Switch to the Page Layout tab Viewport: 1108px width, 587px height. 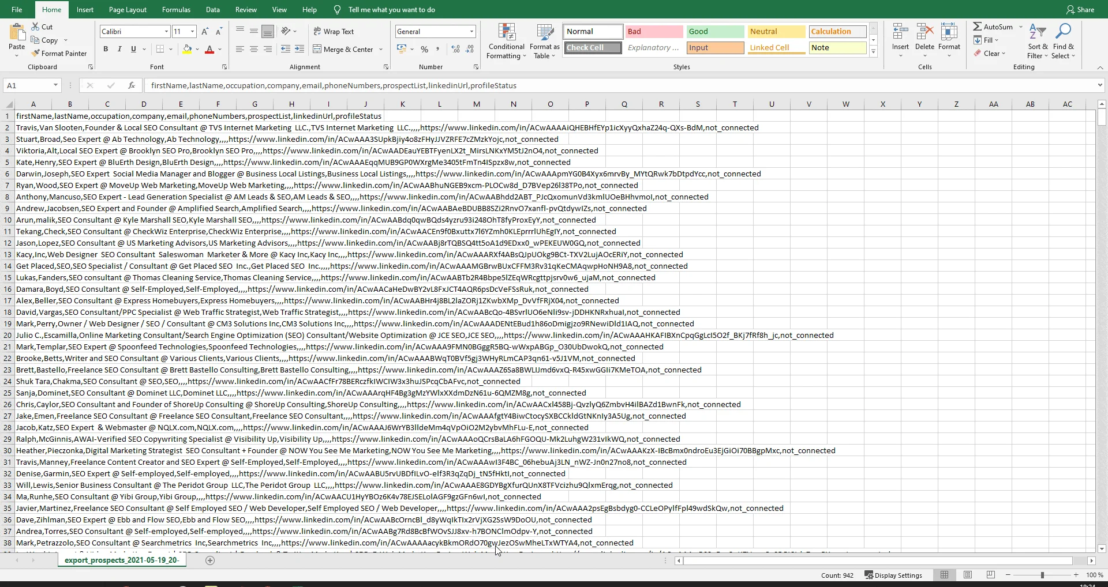pyautogui.click(x=128, y=9)
